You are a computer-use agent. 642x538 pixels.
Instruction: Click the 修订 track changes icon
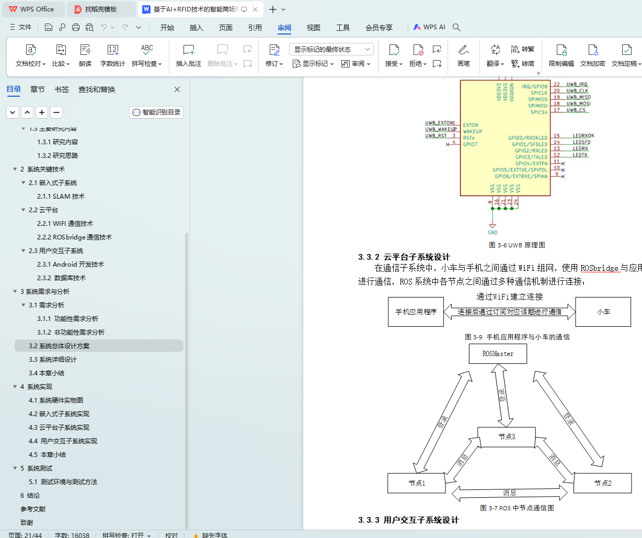point(274,50)
